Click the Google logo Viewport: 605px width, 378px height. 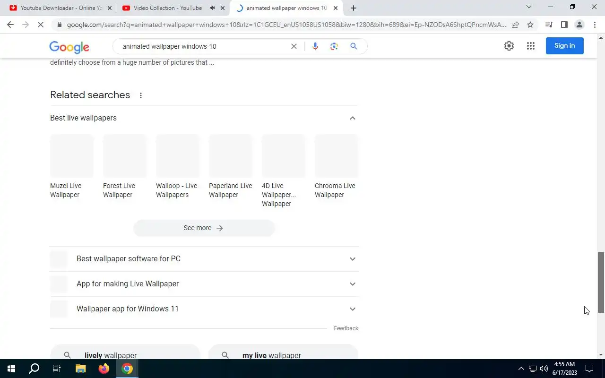tap(69, 47)
